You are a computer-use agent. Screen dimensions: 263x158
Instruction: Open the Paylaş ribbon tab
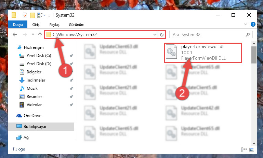54,25
